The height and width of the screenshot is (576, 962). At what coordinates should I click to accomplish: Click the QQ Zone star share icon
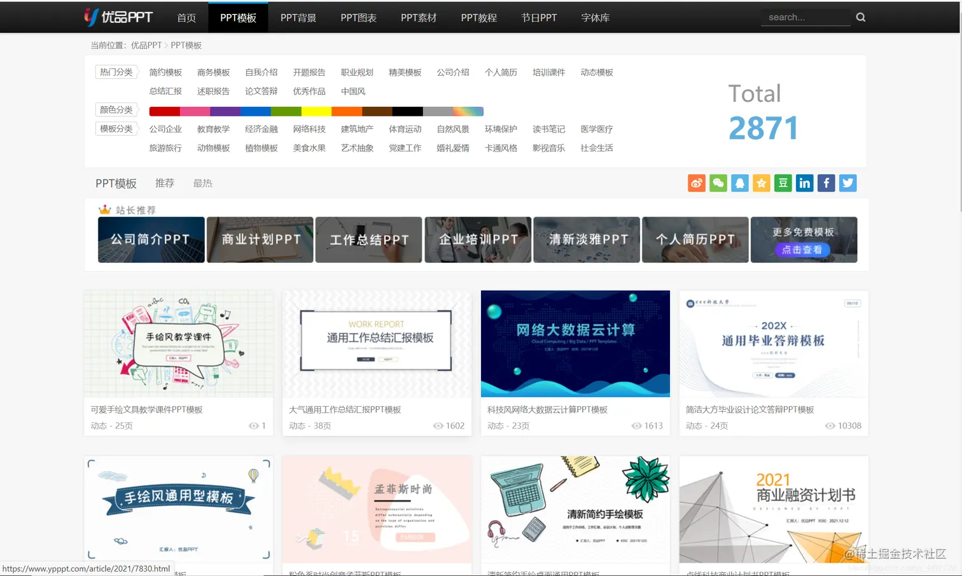761,183
